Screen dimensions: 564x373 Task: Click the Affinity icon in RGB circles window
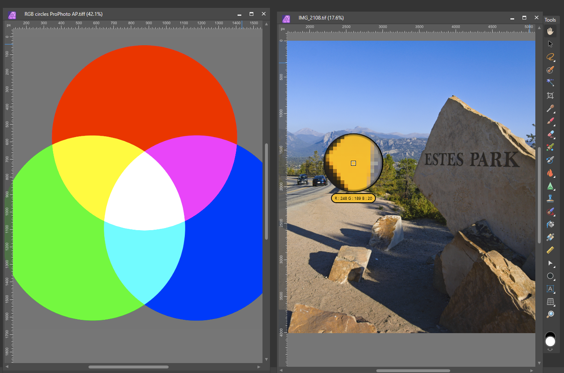[x=12, y=15]
